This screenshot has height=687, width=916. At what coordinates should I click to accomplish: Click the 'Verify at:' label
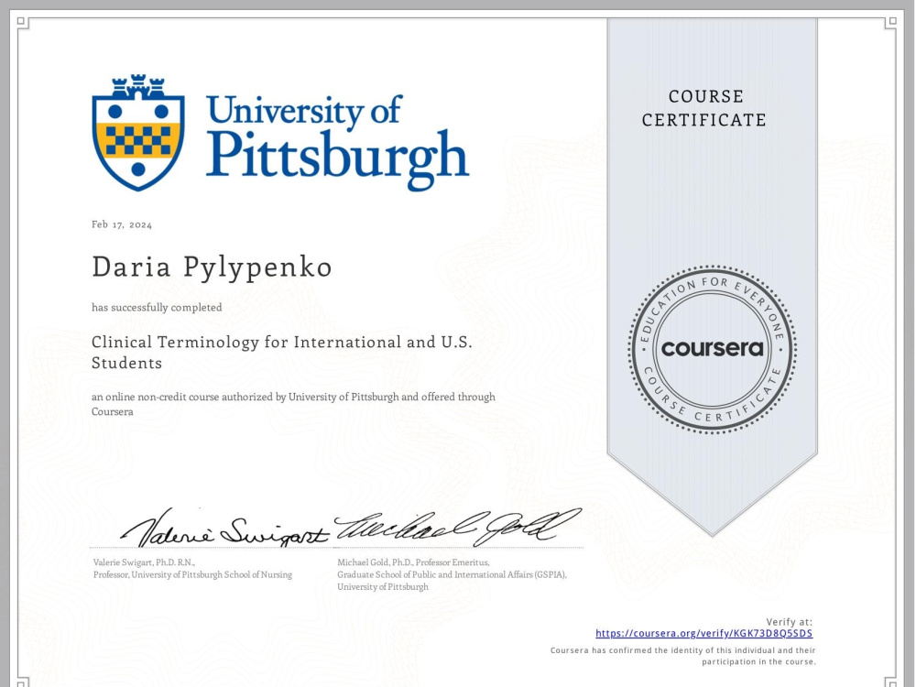pos(790,622)
